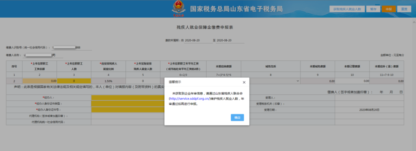Click the 金额单位:元至角分 label
Screen dimensions: 416x151
pyautogui.click(x=392, y=55)
